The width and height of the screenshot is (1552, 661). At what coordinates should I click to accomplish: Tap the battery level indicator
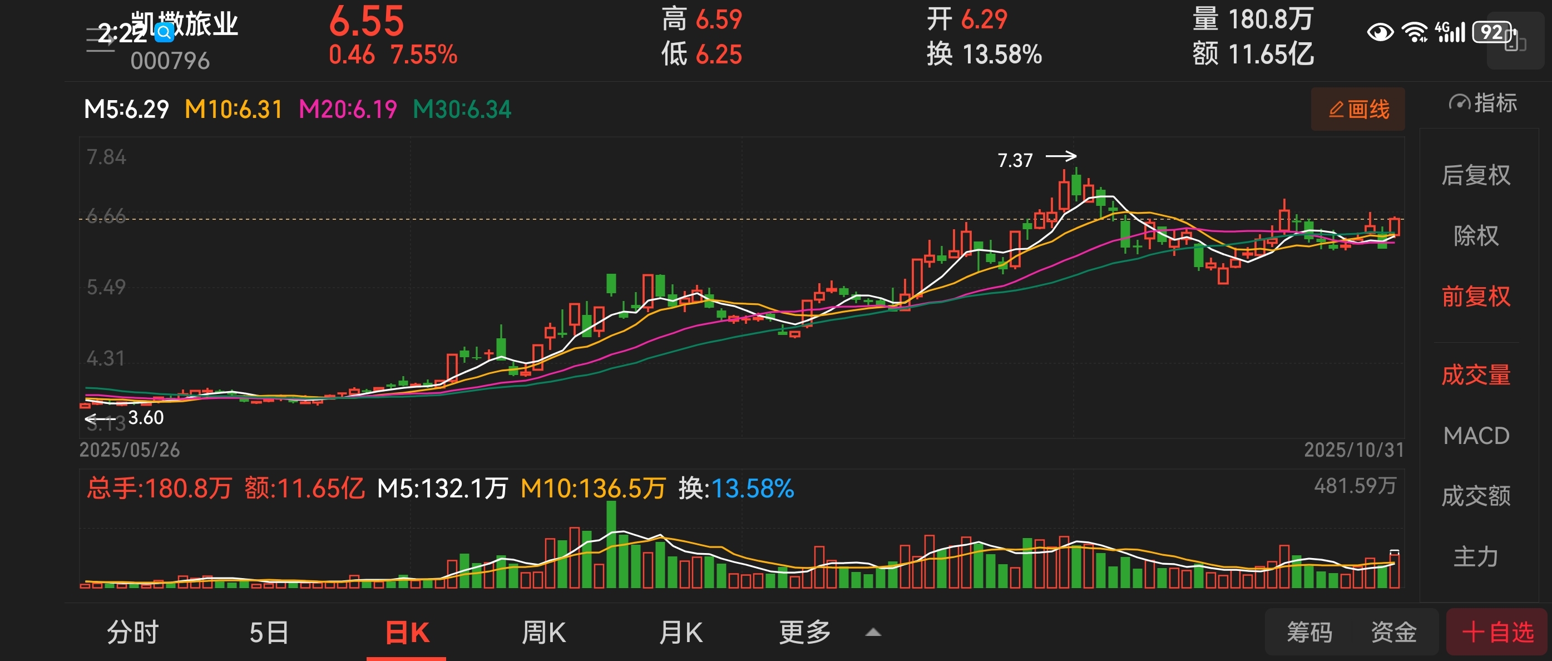pyautogui.click(x=1492, y=32)
